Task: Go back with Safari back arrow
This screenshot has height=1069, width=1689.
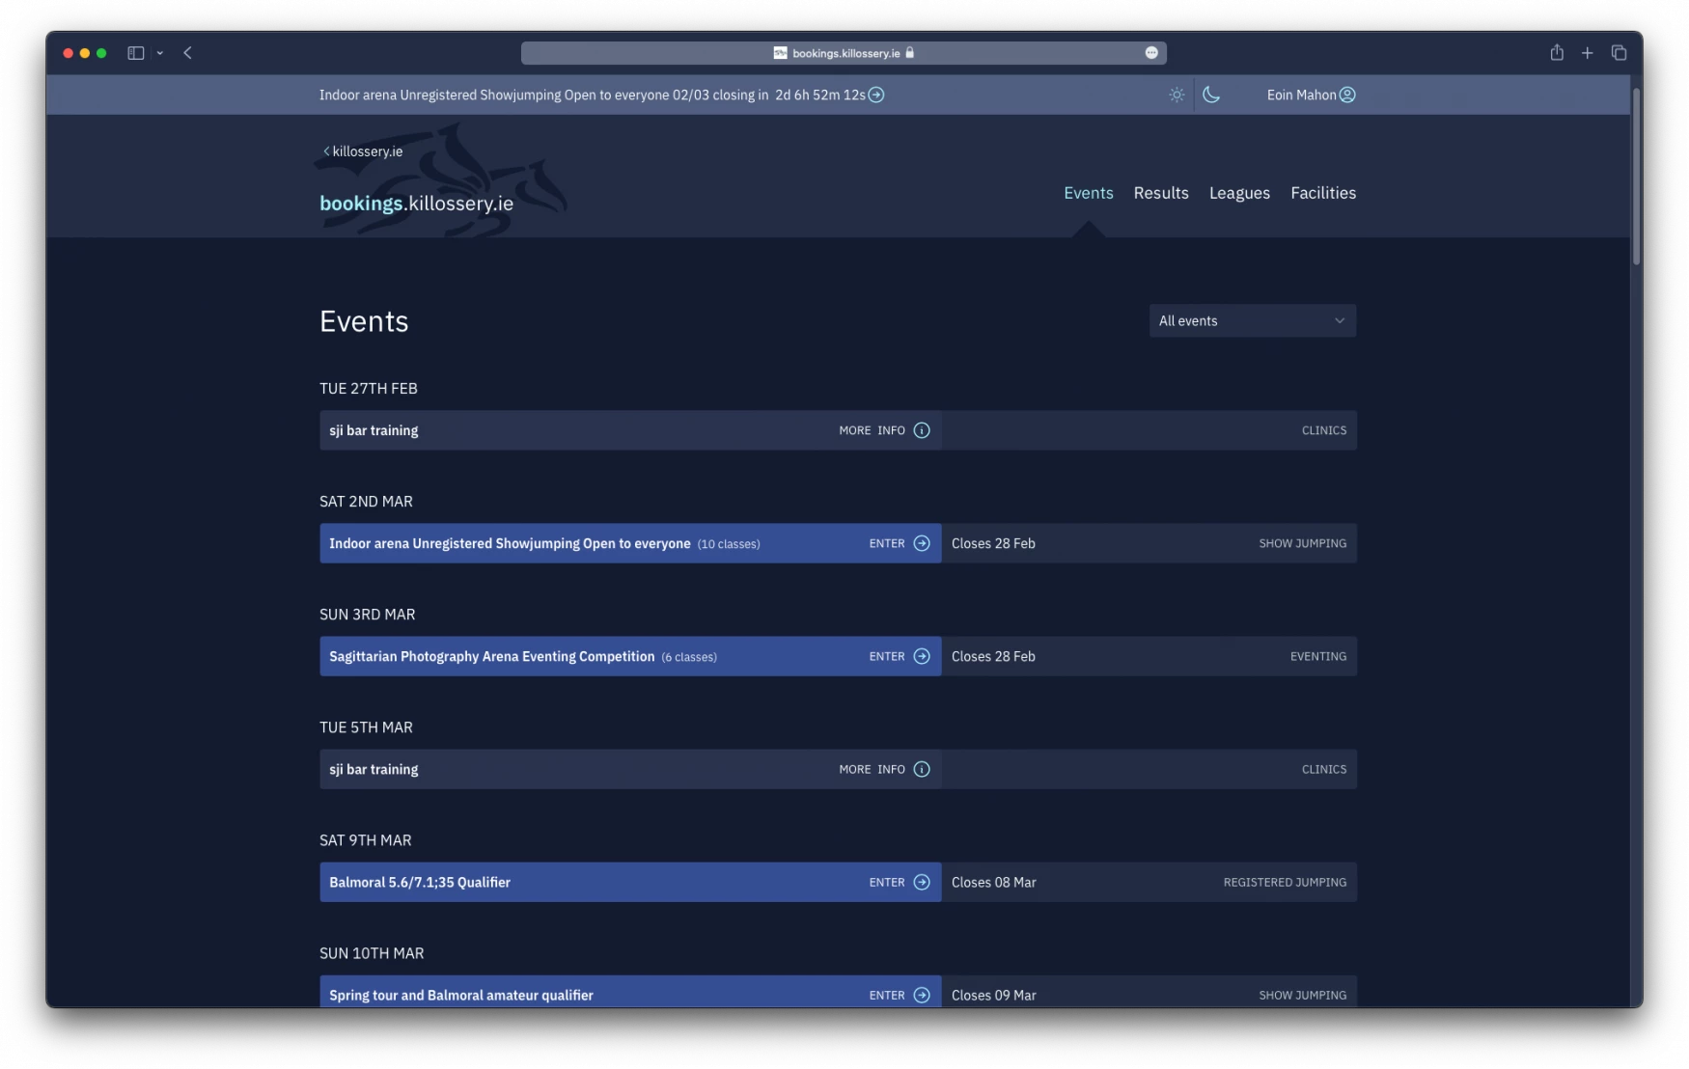Action: pyautogui.click(x=188, y=53)
